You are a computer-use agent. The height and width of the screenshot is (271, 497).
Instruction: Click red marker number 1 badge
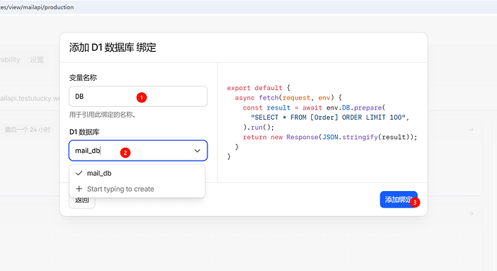[142, 97]
